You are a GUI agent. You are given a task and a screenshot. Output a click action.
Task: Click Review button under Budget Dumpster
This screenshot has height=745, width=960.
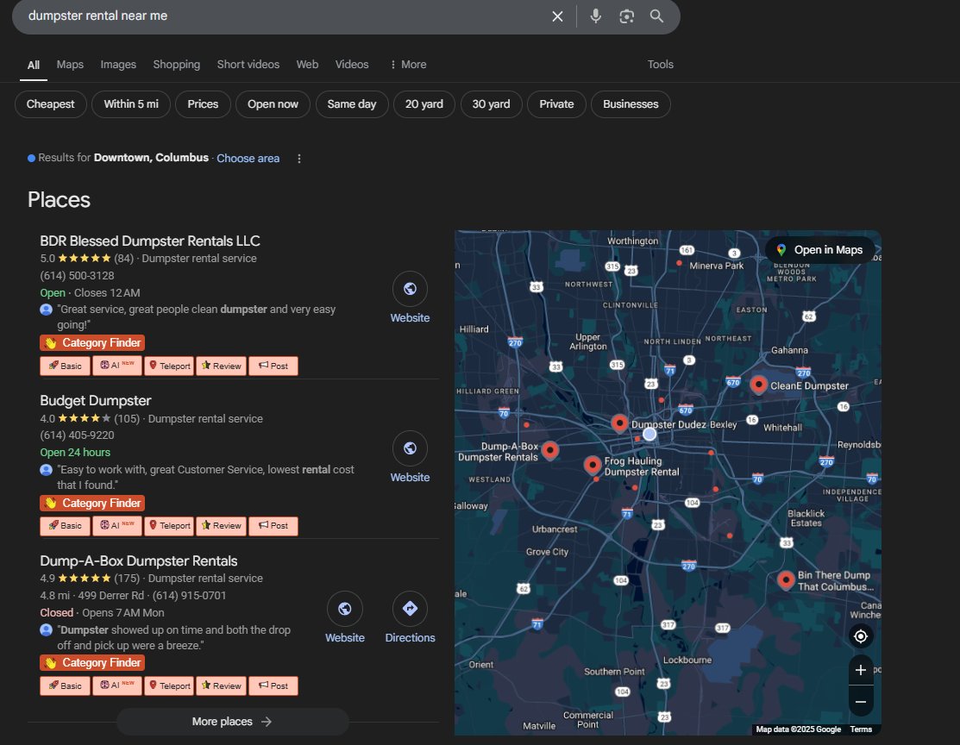(x=221, y=526)
